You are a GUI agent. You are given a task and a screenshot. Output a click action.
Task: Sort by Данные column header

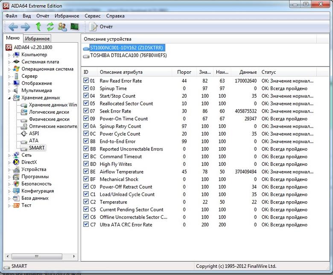pyautogui.click(x=245, y=72)
